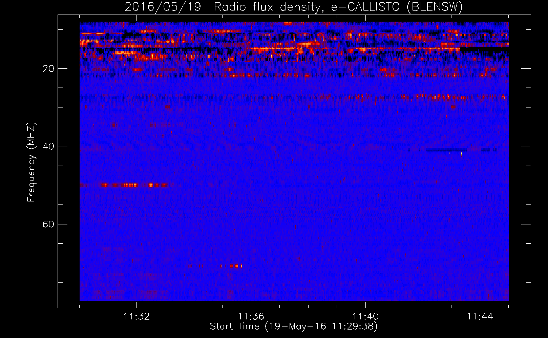Click the 11:36 time tick label
The height and width of the screenshot is (338, 548).
251,317
